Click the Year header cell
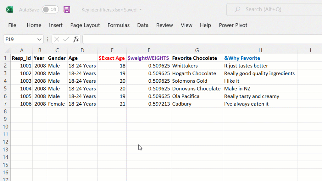Viewport: 322px width, 181px height. (40, 58)
